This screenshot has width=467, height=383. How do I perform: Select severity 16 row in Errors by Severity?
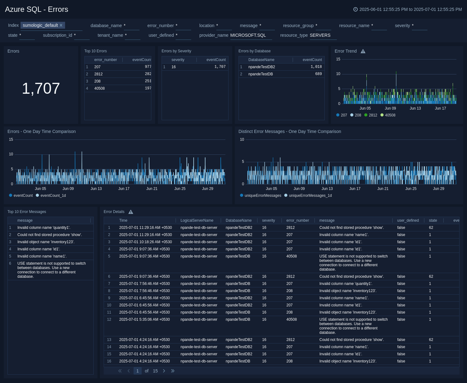[x=195, y=67]
